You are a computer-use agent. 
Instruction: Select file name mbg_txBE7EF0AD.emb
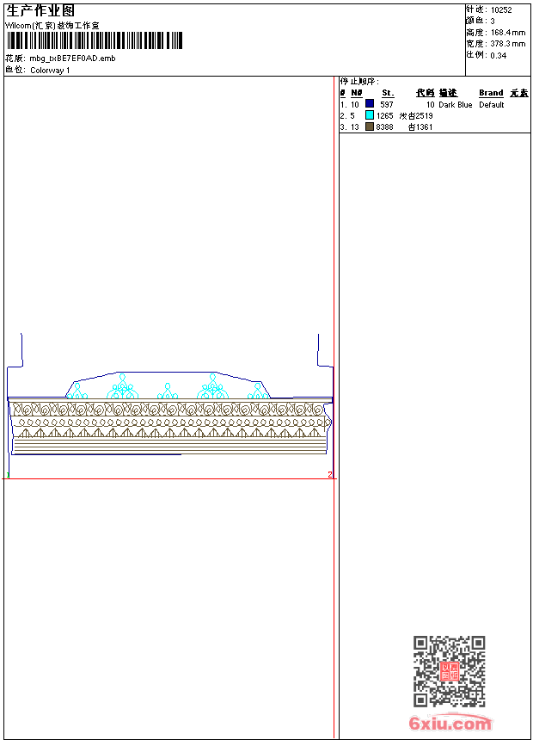pyautogui.click(x=72, y=59)
